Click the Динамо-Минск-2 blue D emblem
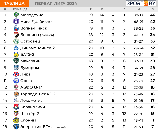The image size is (158, 132). pos(16,48)
